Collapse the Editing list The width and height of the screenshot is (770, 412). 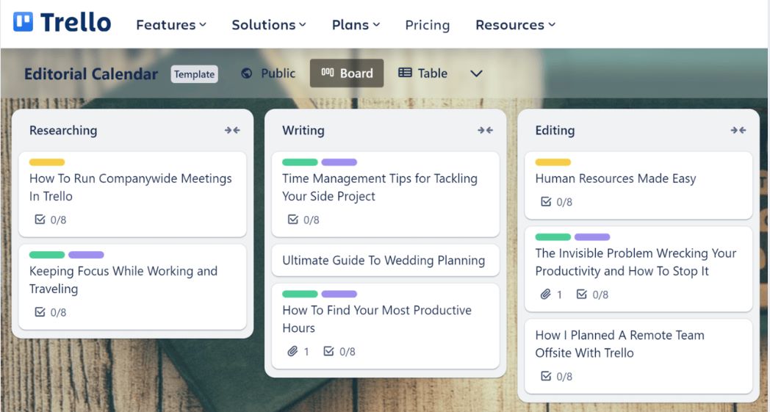738,130
